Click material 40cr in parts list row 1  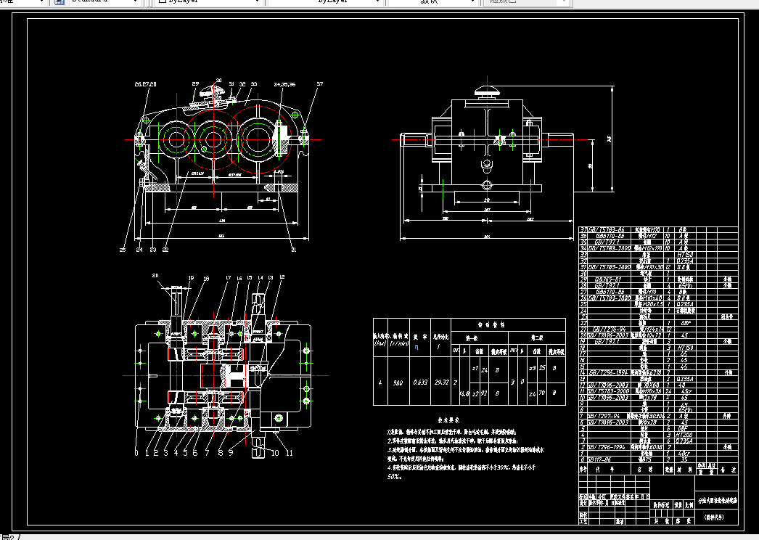click(684, 454)
